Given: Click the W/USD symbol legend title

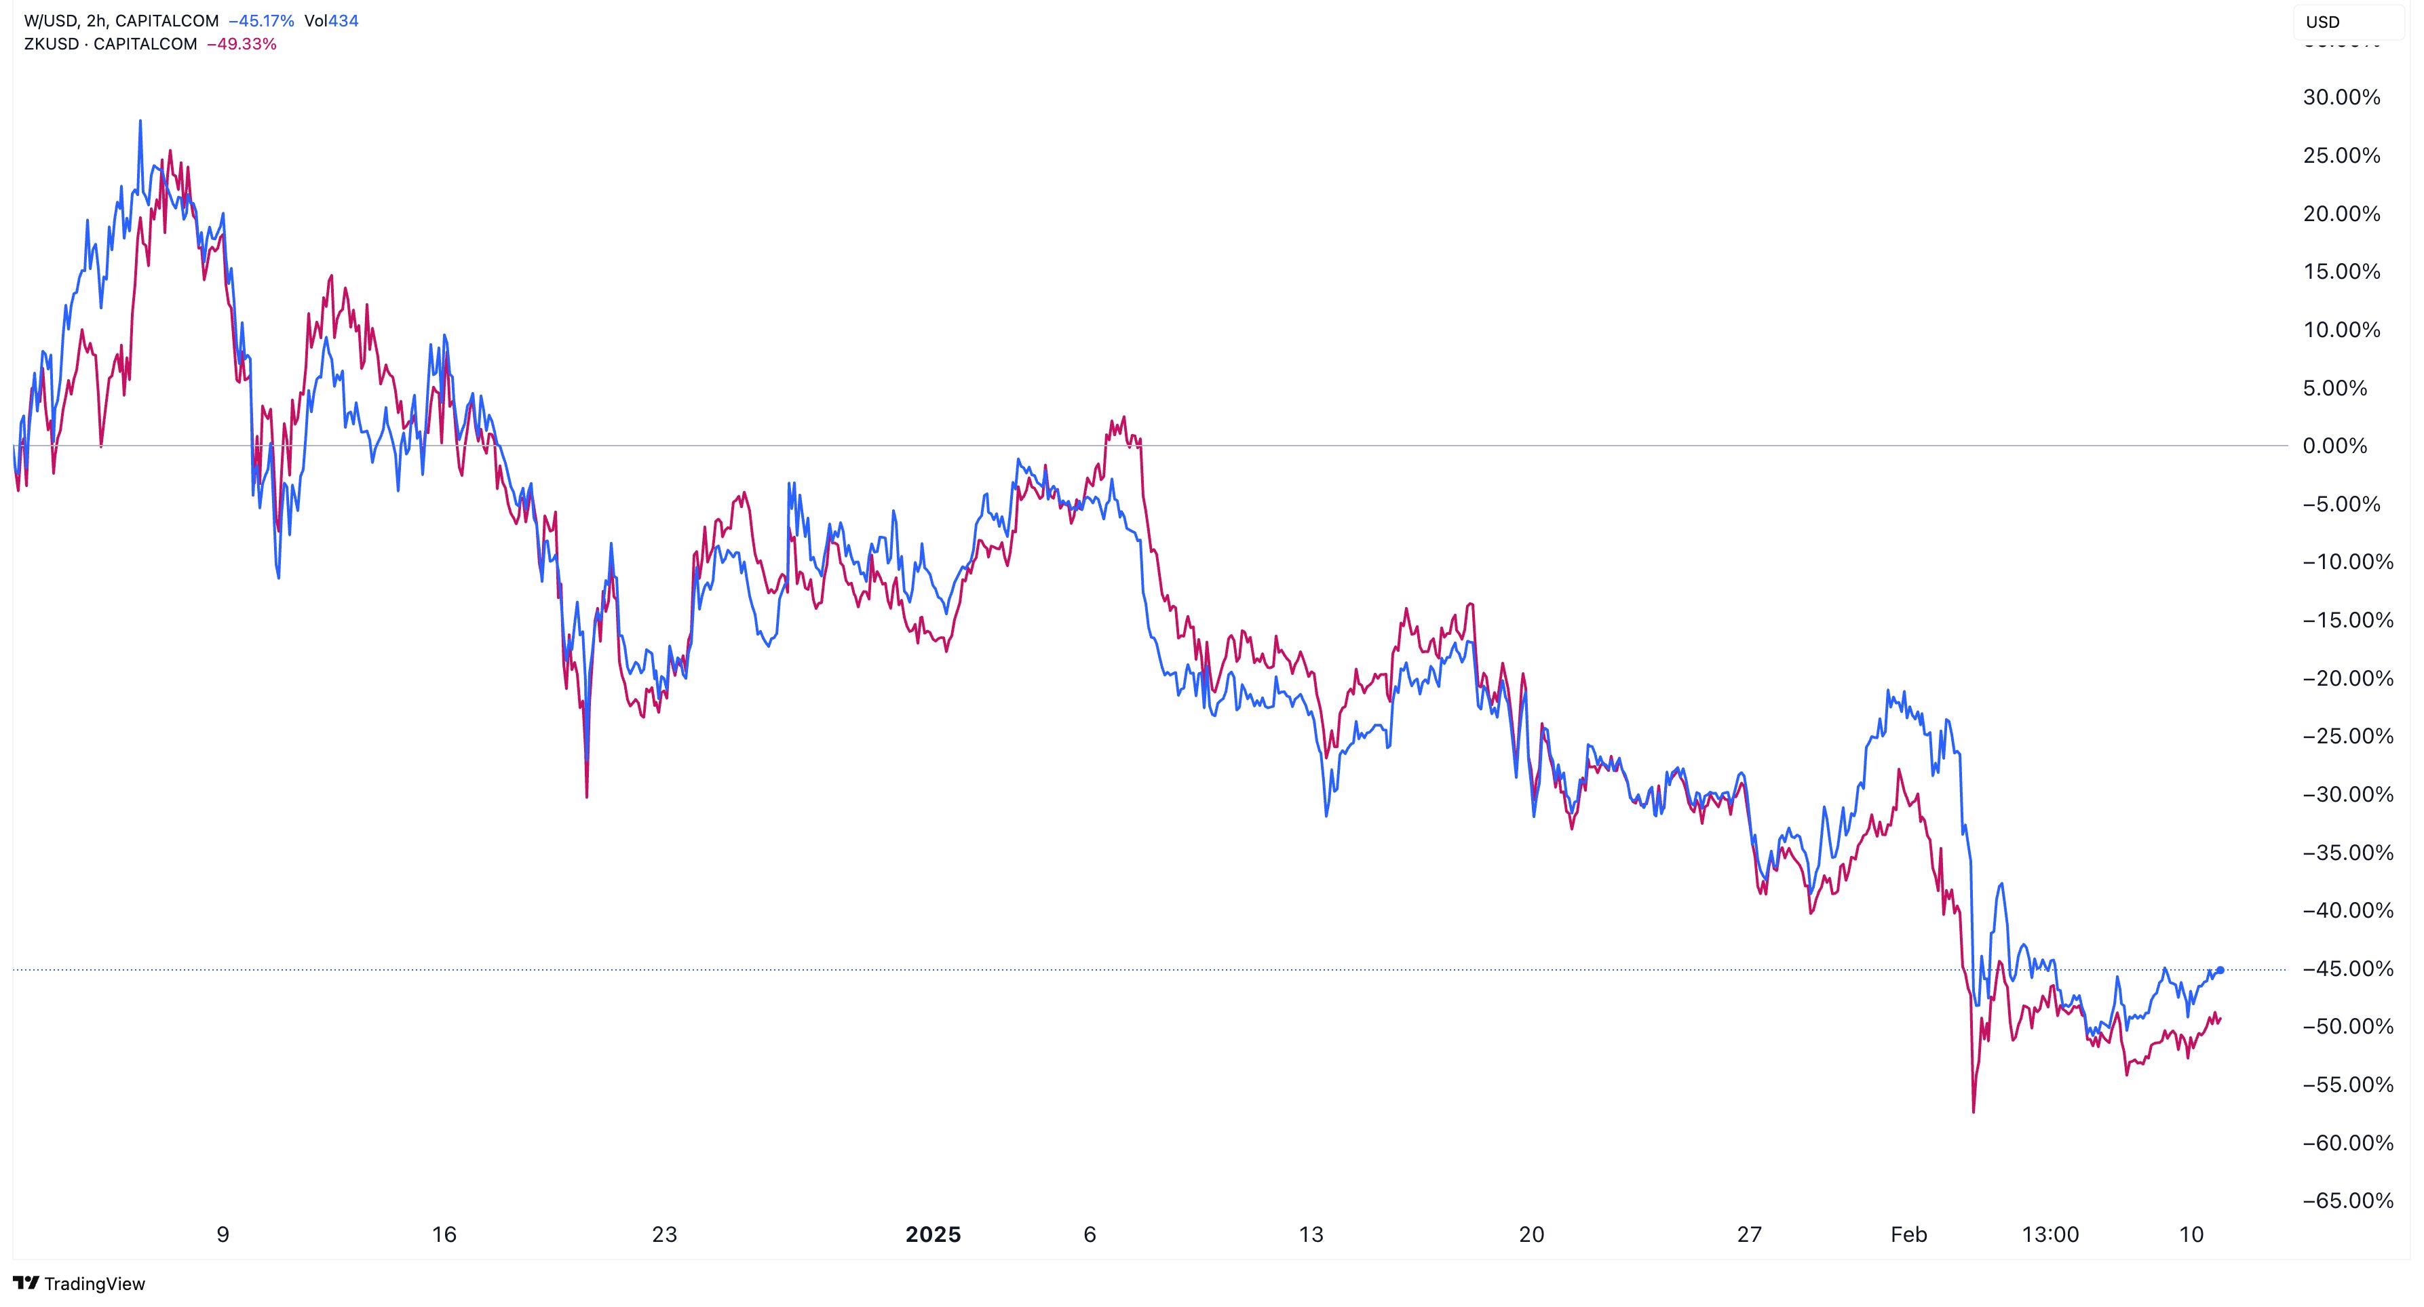Looking at the screenshot, I should [121, 21].
